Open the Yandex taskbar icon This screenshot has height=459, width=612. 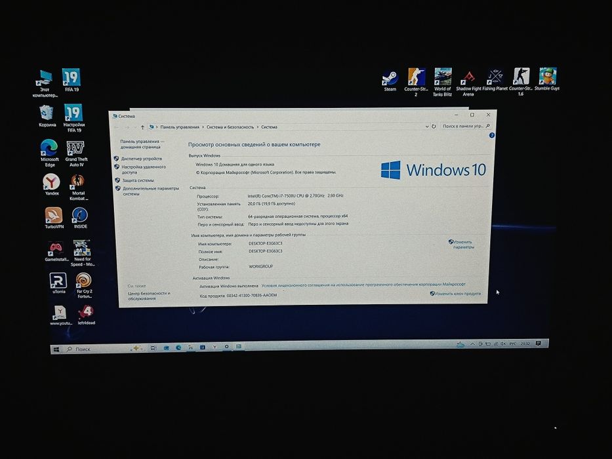coord(214,347)
